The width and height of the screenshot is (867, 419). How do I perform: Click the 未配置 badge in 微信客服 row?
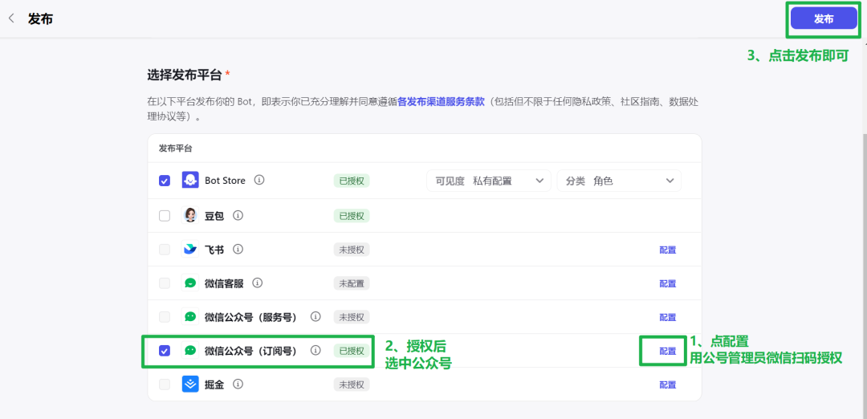(351, 283)
